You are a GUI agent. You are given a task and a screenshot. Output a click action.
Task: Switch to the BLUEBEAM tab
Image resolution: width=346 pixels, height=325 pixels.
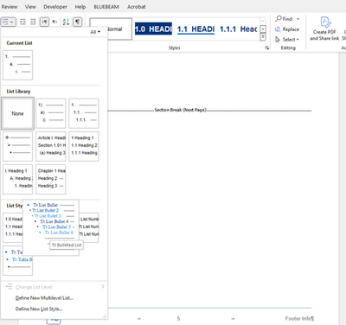pyautogui.click(x=106, y=7)
